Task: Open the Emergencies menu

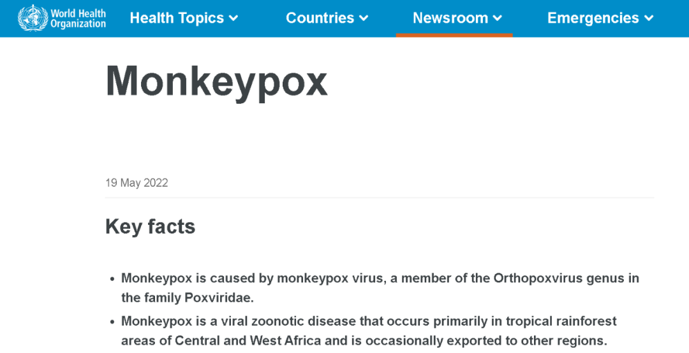Action: click(600, 18)
